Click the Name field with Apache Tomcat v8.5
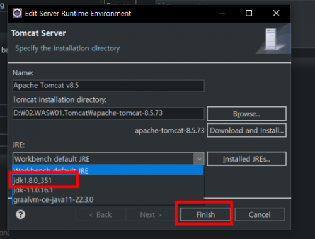Image resolution: width=315 pixels, height=239 pixels. 108,86
